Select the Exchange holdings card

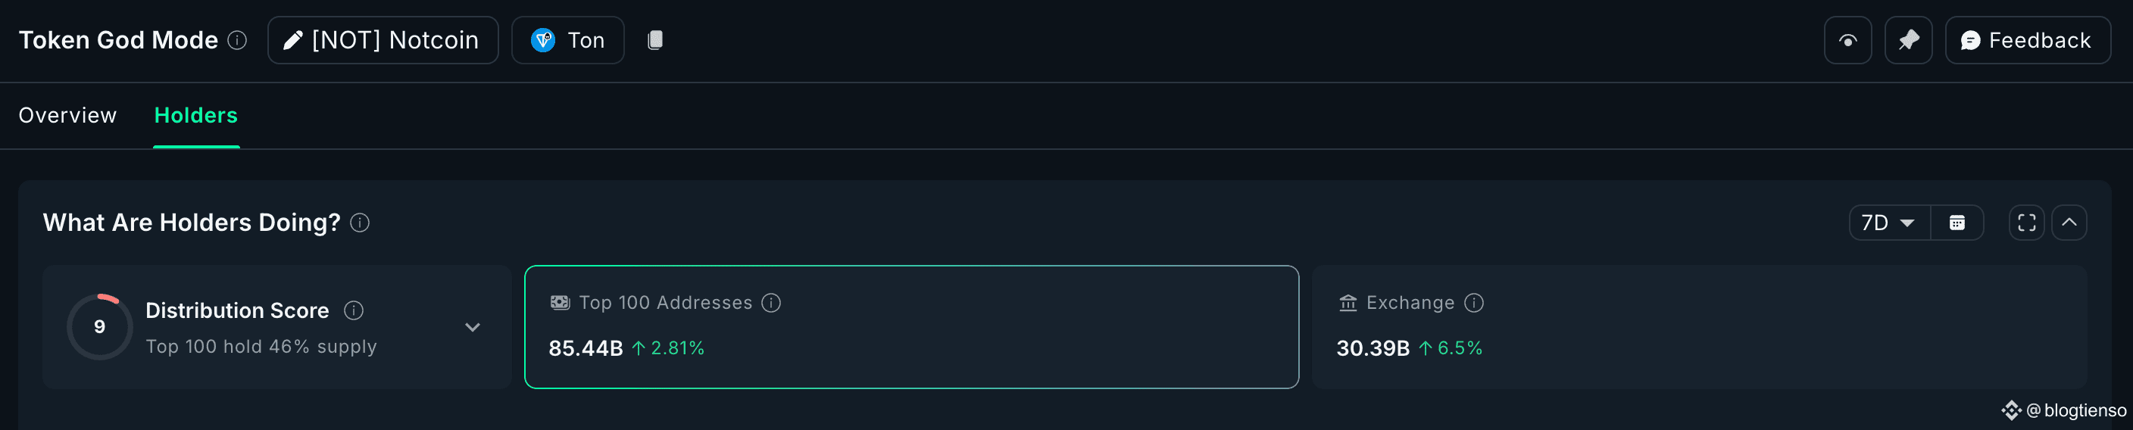(x=1699, y=326)
